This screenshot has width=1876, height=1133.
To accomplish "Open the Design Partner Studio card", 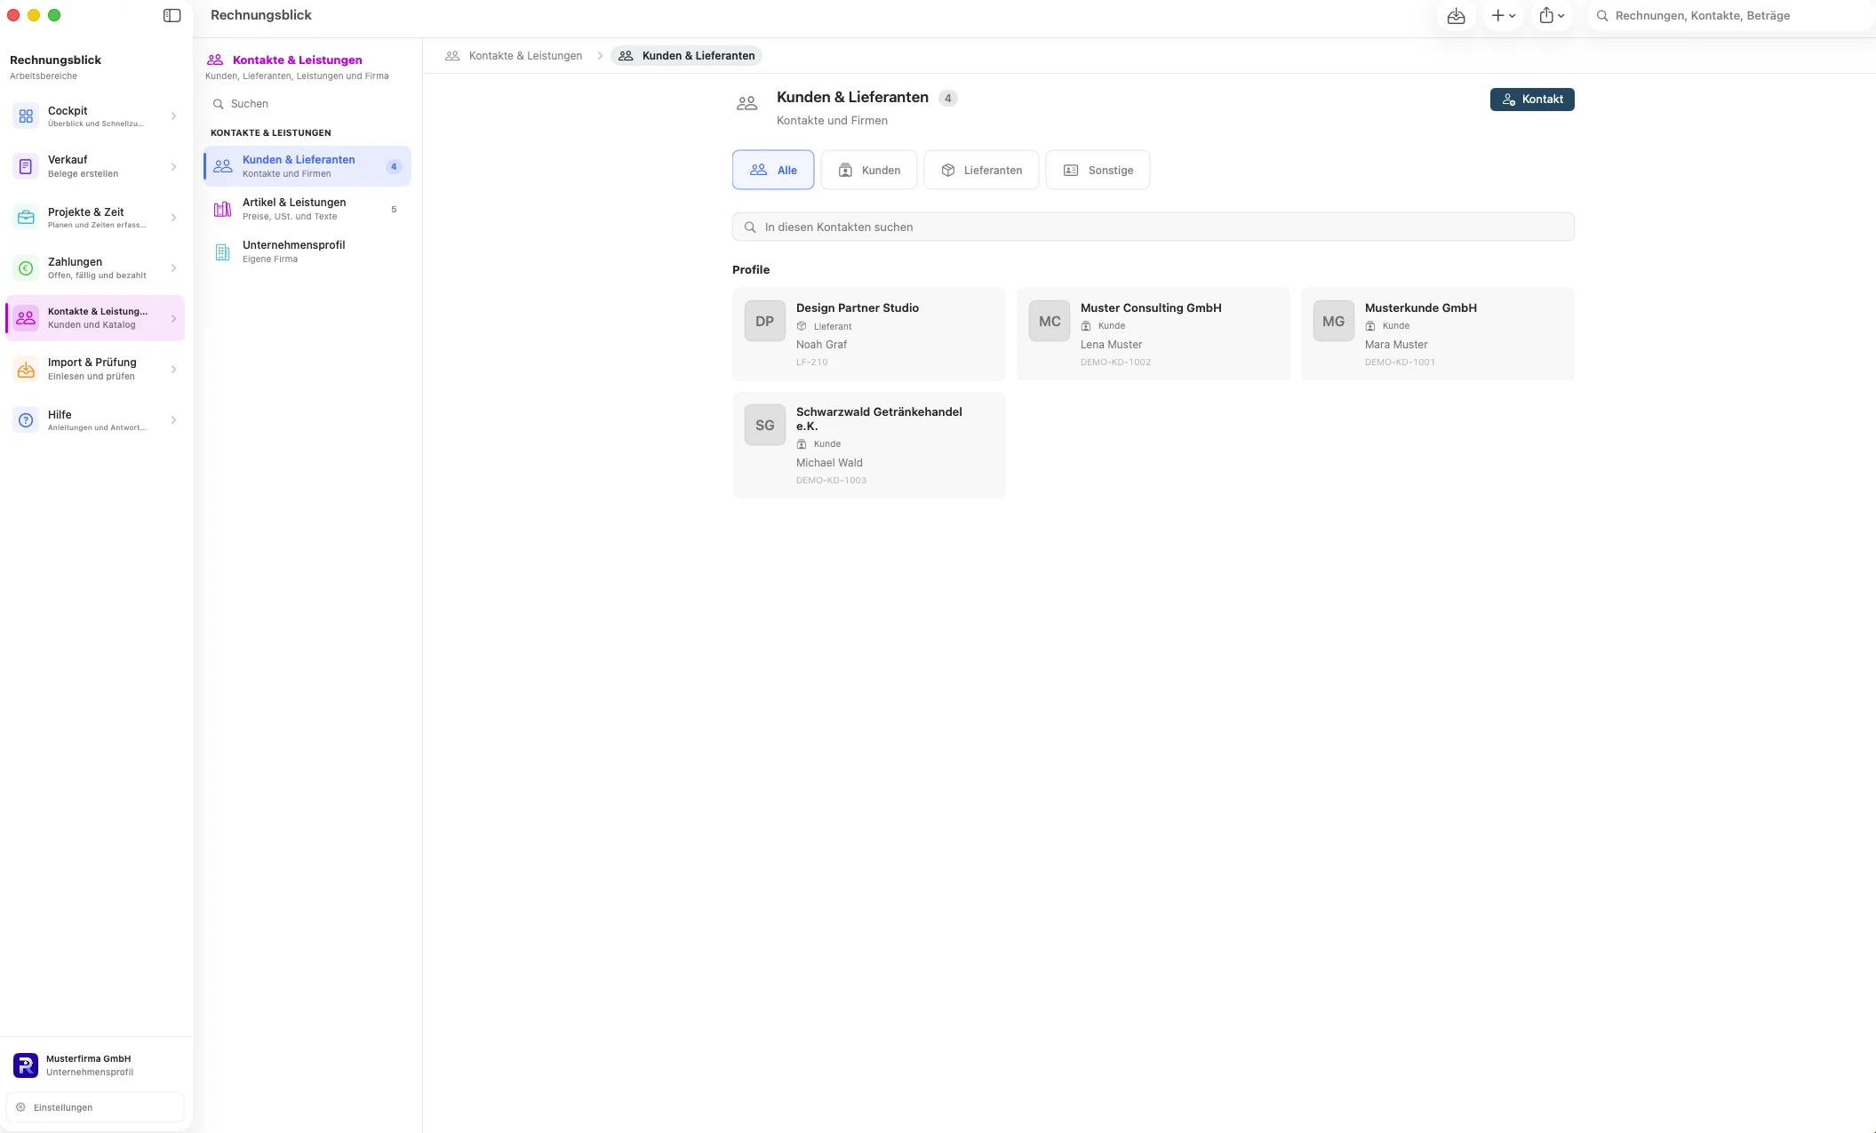I will tap(869, 334).
